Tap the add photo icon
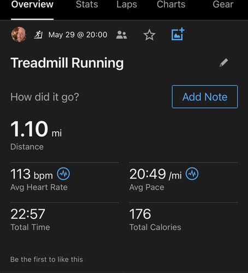The width and height of the screenshot is (248, 273). (x=178, y=34)
